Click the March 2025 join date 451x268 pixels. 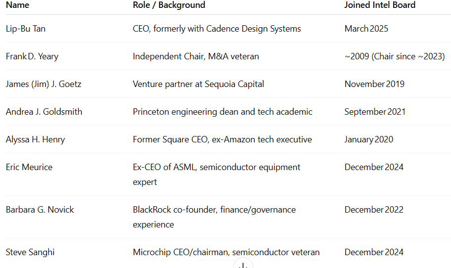point(366,29)
